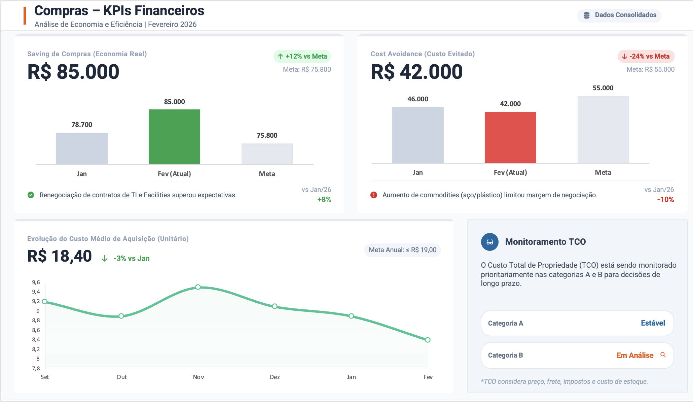Image resolution: width=693 pixels, height=402 pixels.
Task: Click the Meta bar labeled 55.000
Action: click(x=603, y=130)
